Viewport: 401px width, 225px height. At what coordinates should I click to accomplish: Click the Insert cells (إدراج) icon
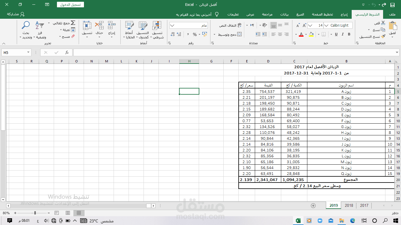112,25
